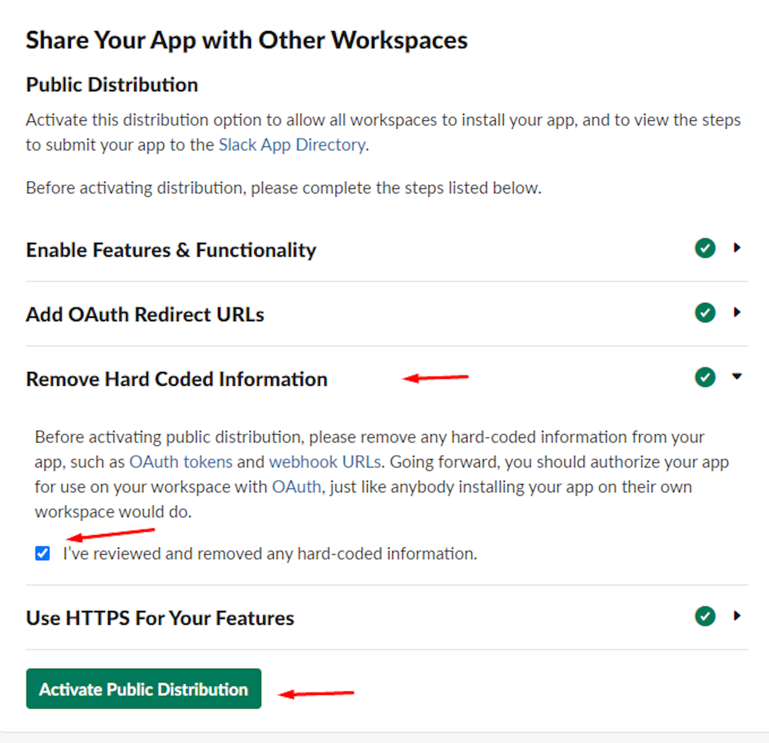Click green checkmark beside Remove Hard Coded Information
Image resolution: width=769 pixels, height=743 pixels.
705,377
